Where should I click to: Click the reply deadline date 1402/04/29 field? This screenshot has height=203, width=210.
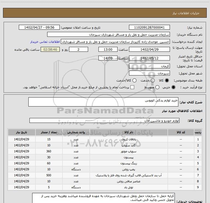pyautogui.click(x=149, y=49)
